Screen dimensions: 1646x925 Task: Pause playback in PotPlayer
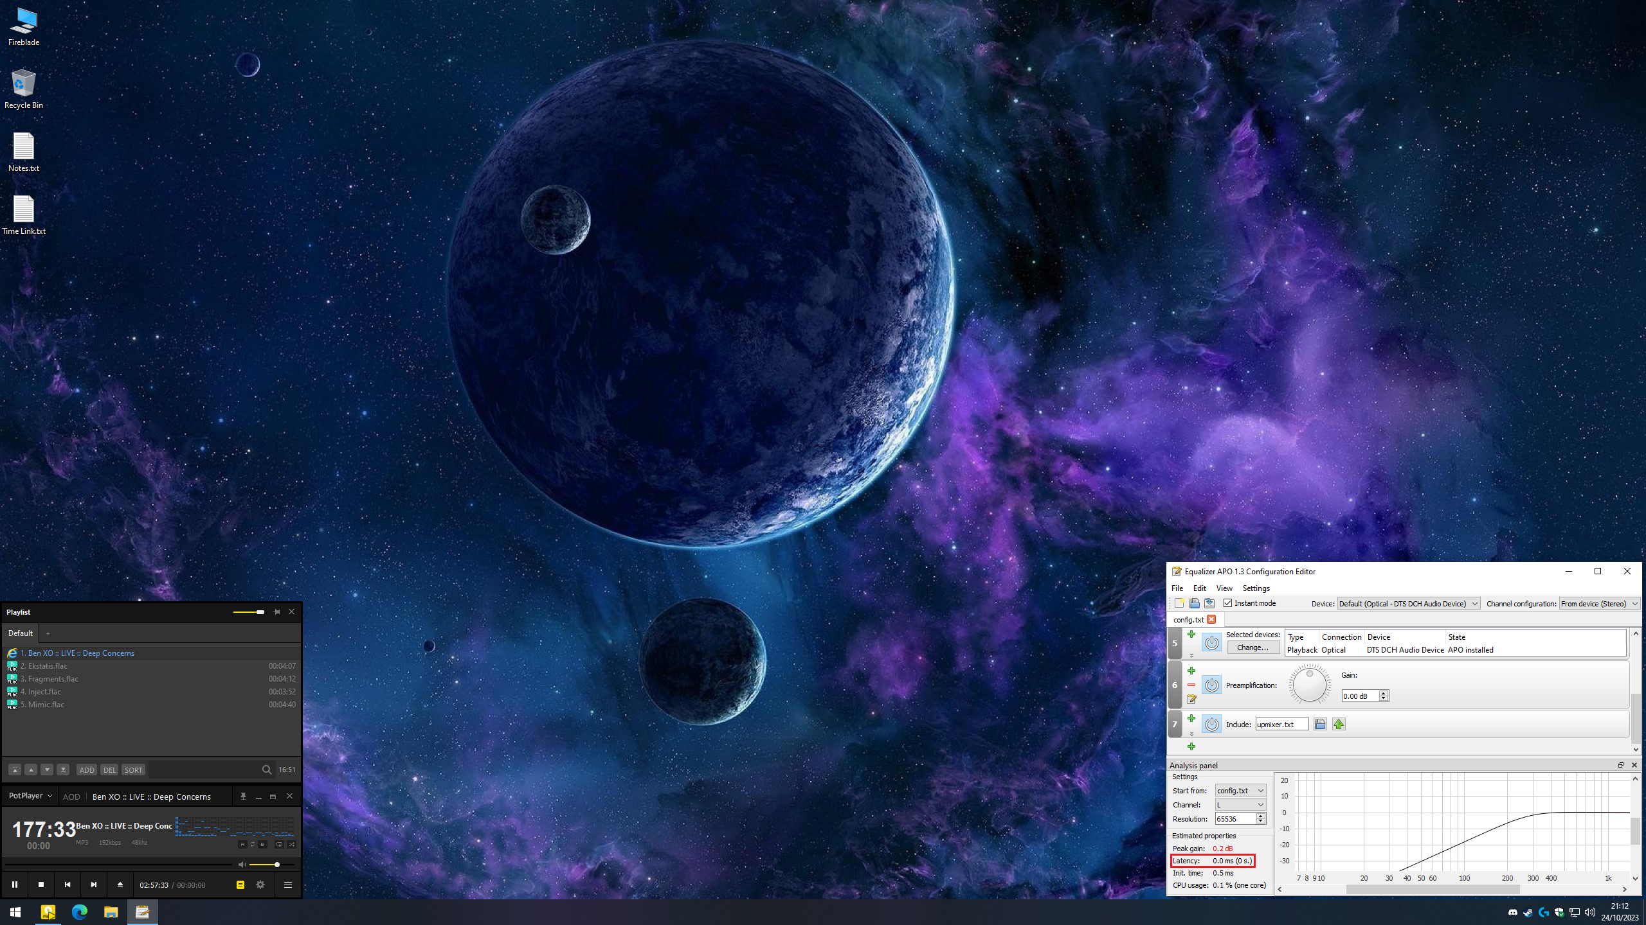tap(15, 885)
